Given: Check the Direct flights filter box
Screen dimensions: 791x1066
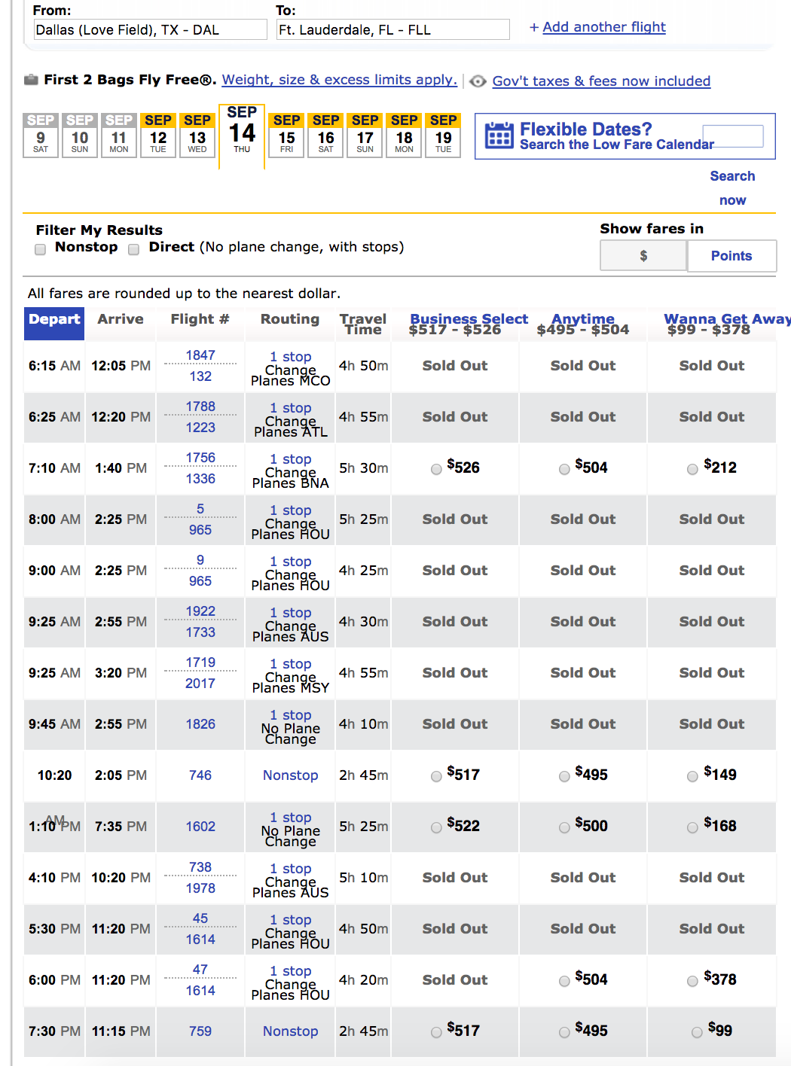Looking at the screenshot, I should (x=134, y=249).
